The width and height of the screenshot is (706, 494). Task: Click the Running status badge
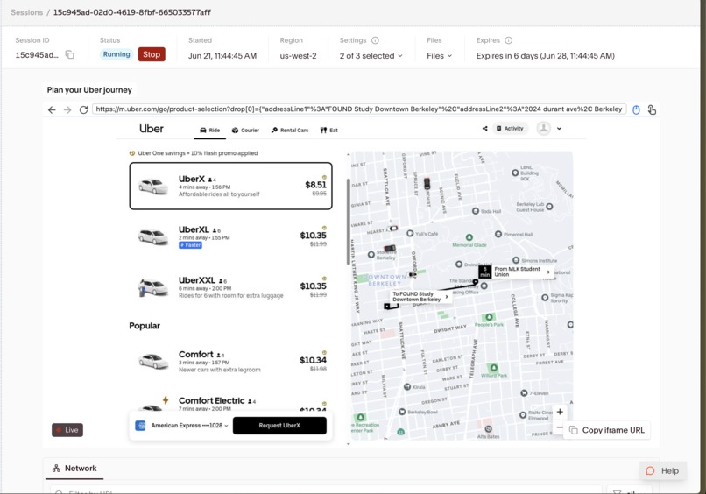[116, 54]
